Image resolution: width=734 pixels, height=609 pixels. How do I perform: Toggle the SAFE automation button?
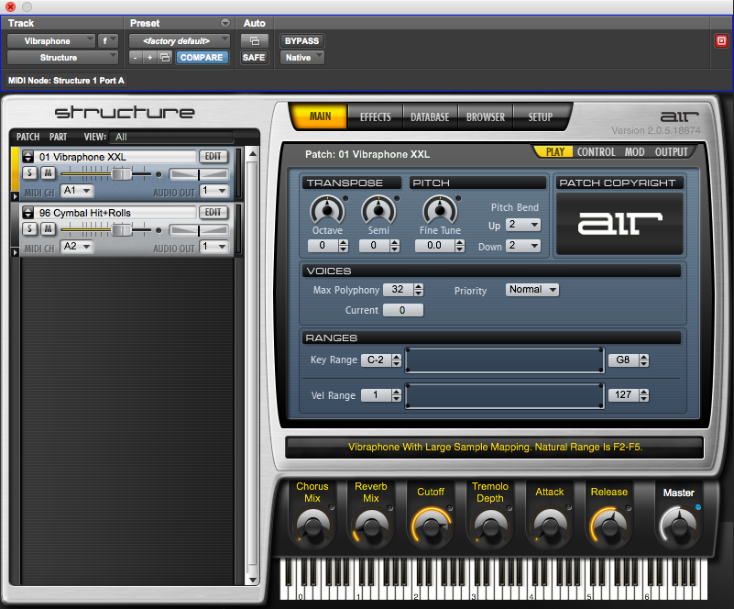pyautogui.click(x=254, y=58)
